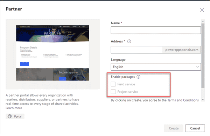Click the scrollbar up arrow

(x=203, y=21)
